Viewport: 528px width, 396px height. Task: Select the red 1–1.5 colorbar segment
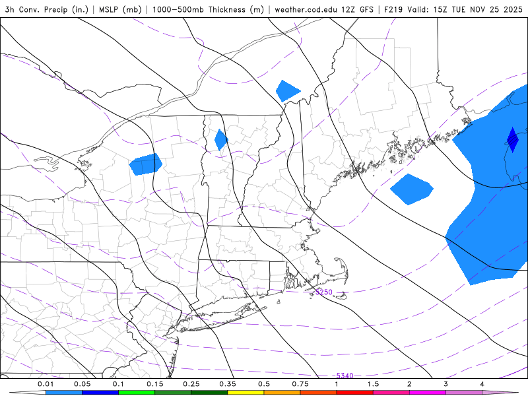click(355, 393)
